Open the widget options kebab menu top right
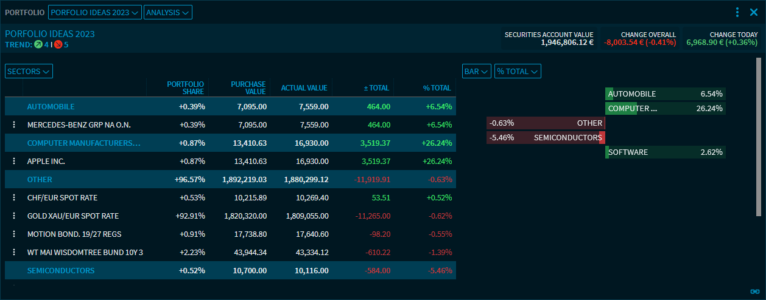766x300 pixels. [737, 12]
